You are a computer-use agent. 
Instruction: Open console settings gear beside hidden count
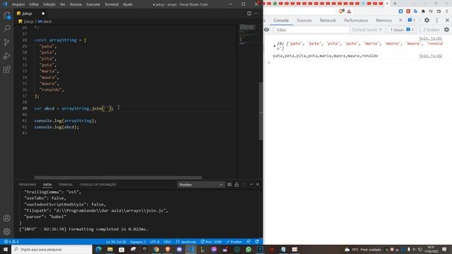tap(446, 30)
